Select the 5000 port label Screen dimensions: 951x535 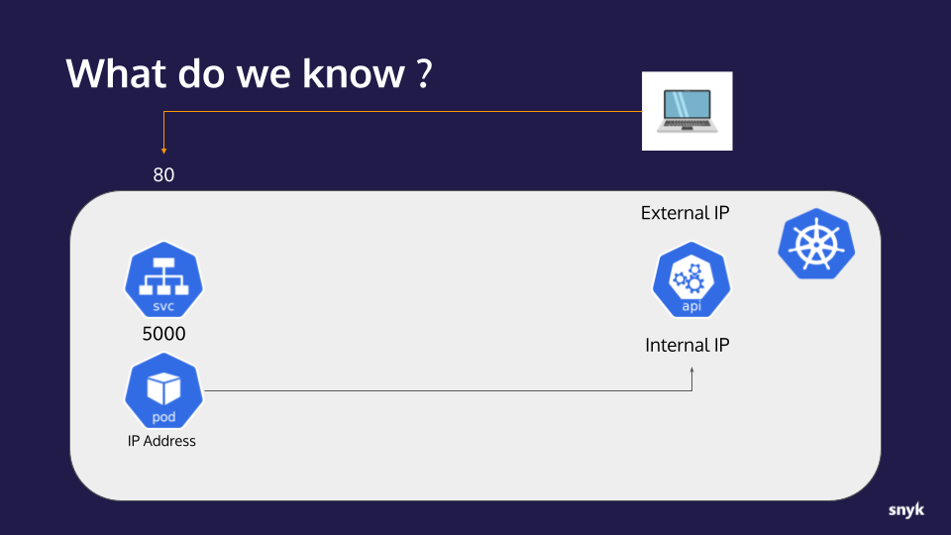pos(163,334)
